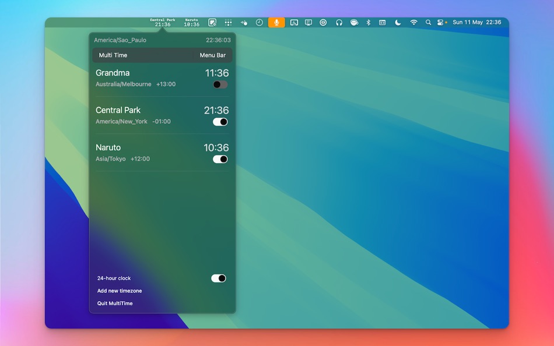Viewport: 554px width, 346px height.
Task: Open the note-with-pencil menu bar icon
Action: (212, 23)
